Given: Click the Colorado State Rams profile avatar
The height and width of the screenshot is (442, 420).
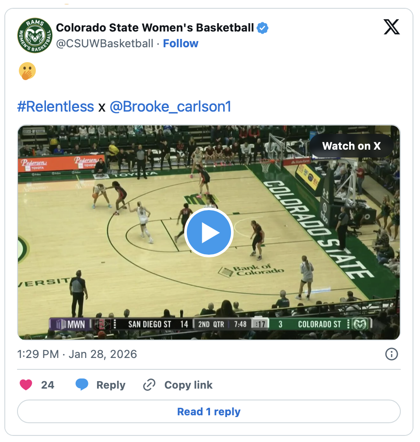Looking at the screenshot, I should pyautogui.click(x=35, y=35).
